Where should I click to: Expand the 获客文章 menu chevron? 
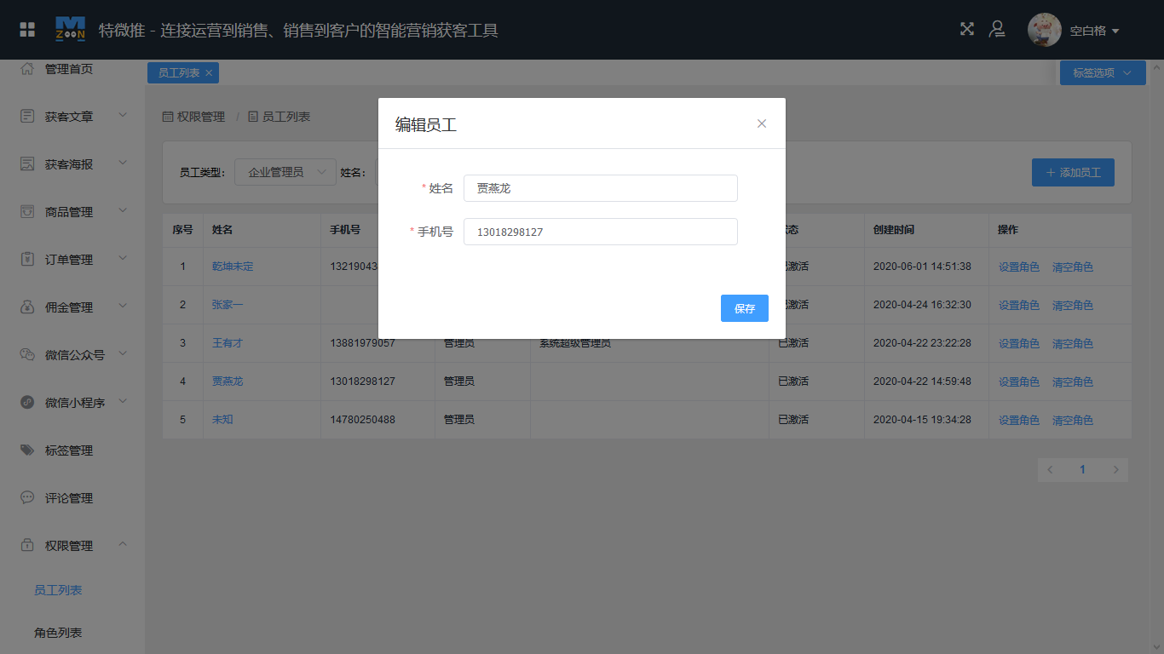pyautogui.click(x=123, y=115)
